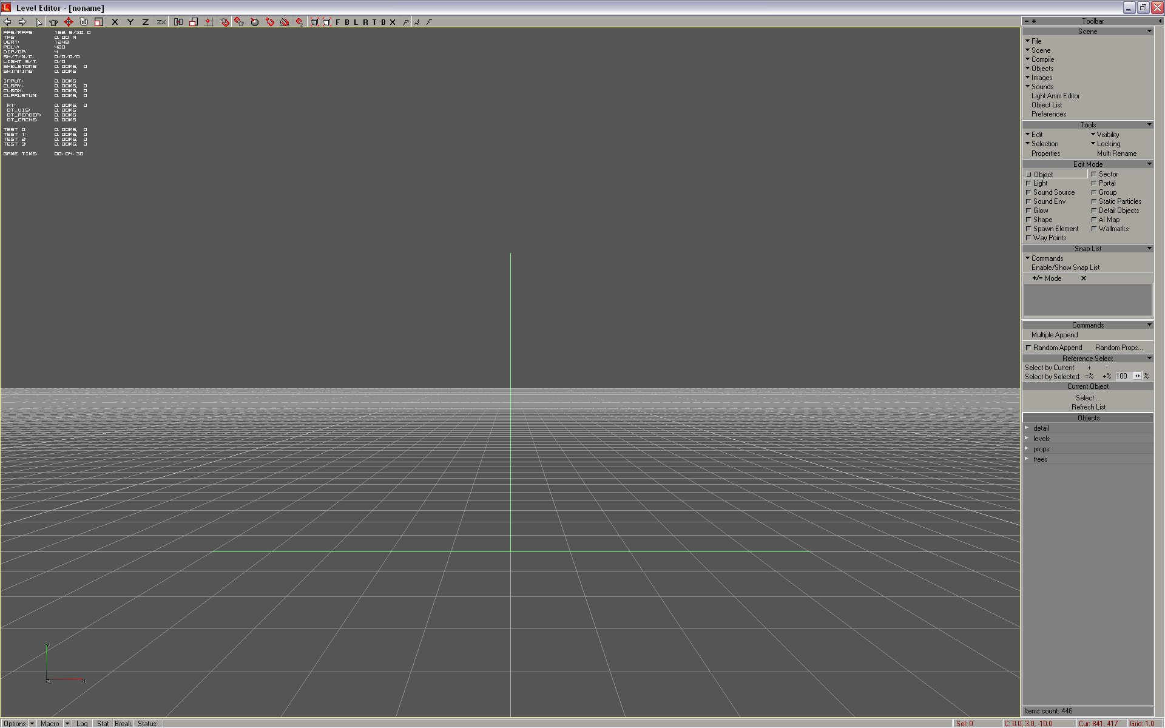Enable the Shape edit mode checkbox

click(1029, 220)
